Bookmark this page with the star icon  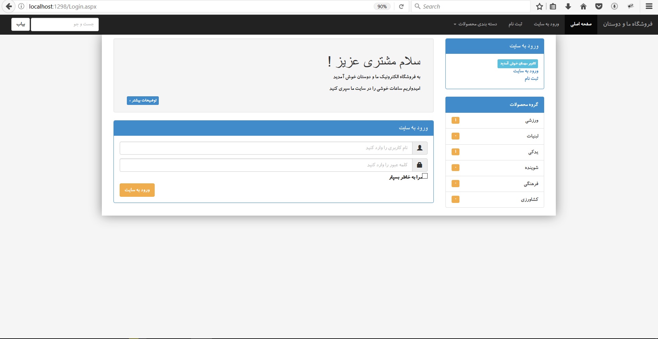pyautogui.click(x=539, y=7)
